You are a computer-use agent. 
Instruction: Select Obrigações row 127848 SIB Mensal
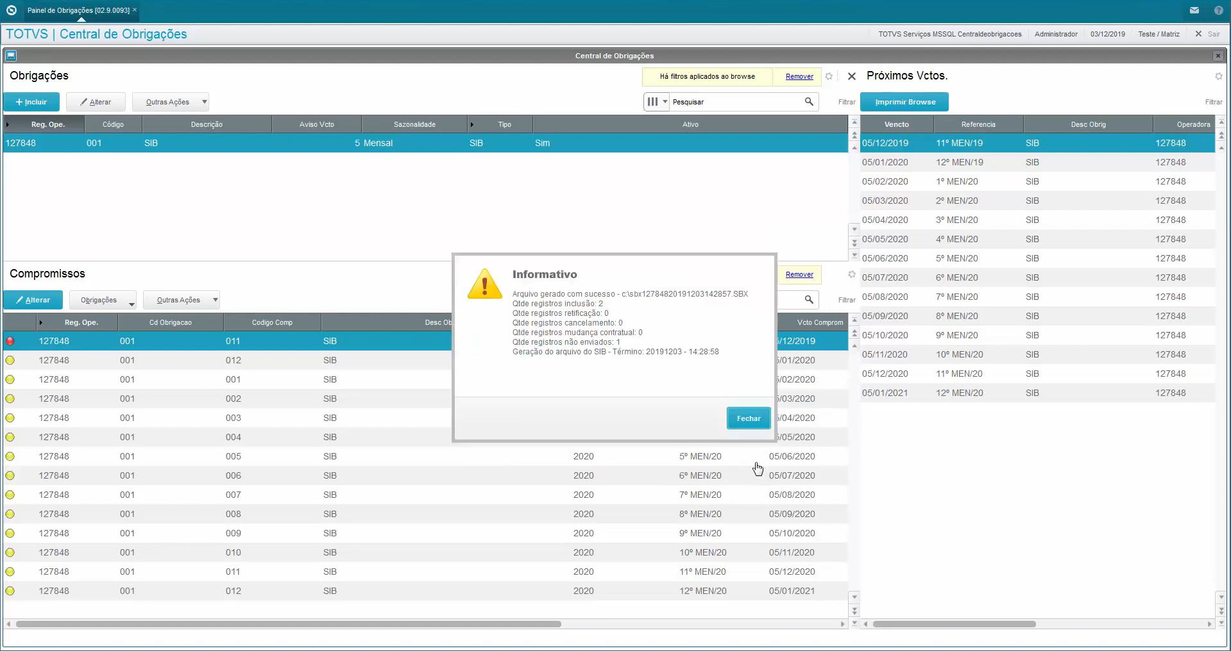pyautogui.click(x=425, y=143)
